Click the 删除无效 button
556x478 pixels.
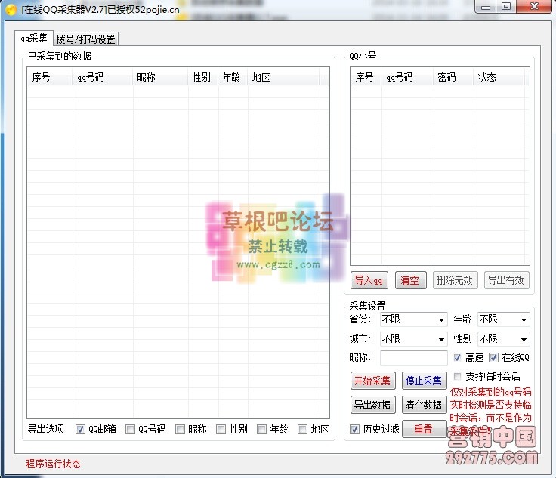[x=455, y=281]
